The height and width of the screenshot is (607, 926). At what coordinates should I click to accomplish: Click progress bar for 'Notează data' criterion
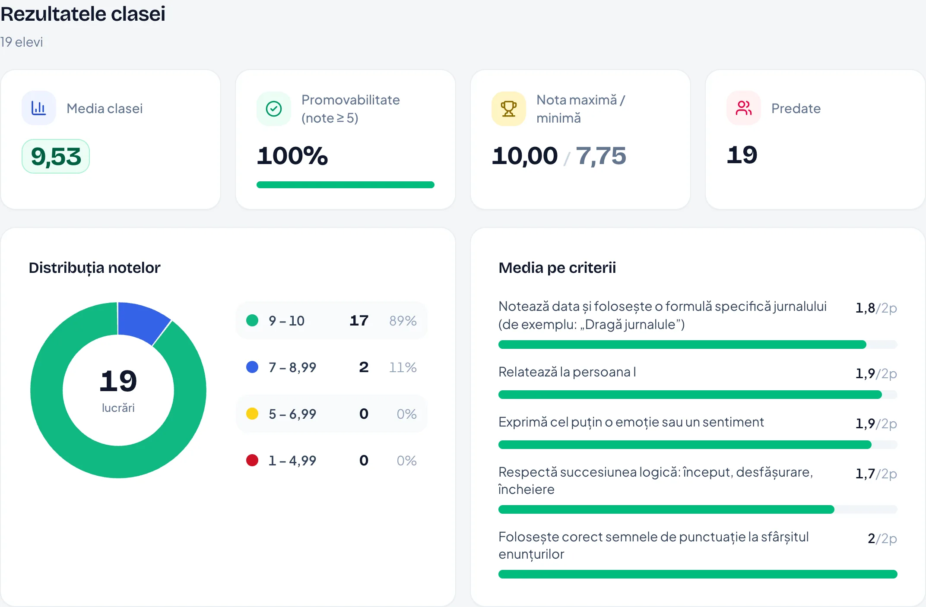pyautogui.click(x=698, y=345)
